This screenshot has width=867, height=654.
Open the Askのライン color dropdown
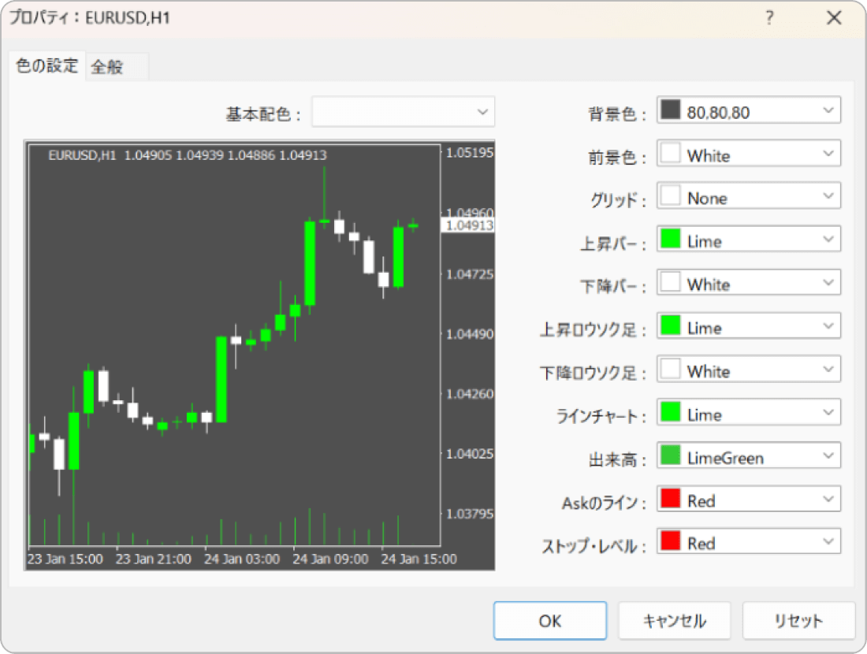pyautogui.click(x=749, y=500)
